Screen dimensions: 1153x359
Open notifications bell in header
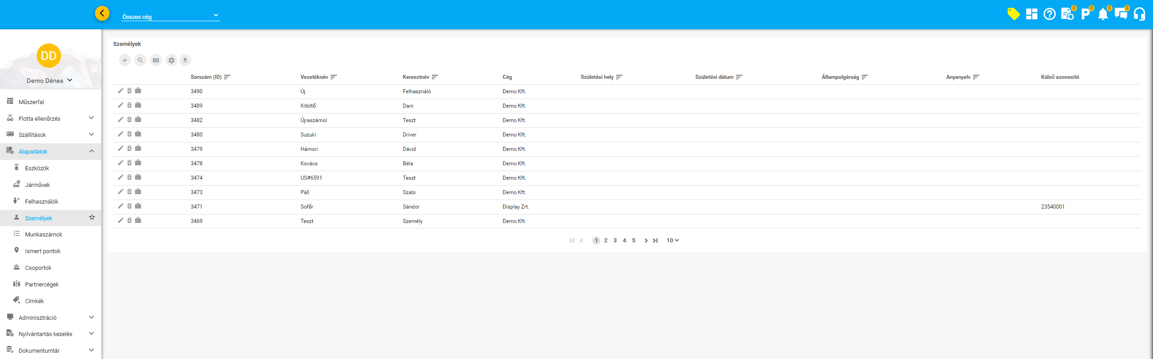click(x=1103, y=14)
